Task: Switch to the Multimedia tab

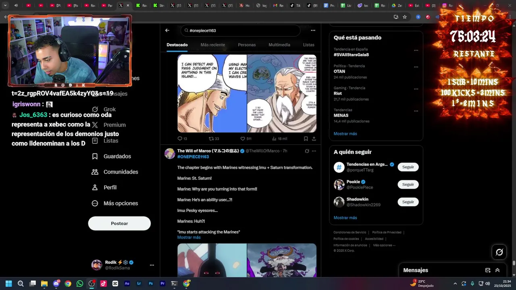Action: (x=279, y=45)
